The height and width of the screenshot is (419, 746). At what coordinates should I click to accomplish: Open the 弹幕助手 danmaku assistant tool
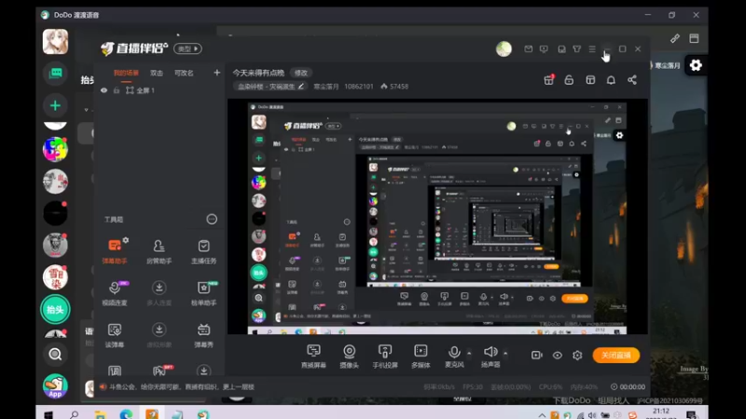[115, 251]
